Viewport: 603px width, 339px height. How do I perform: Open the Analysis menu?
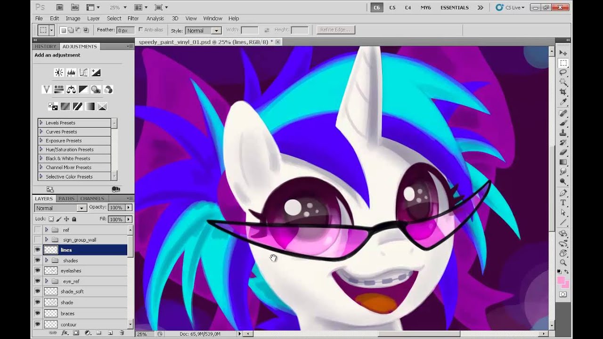(155, 18)
